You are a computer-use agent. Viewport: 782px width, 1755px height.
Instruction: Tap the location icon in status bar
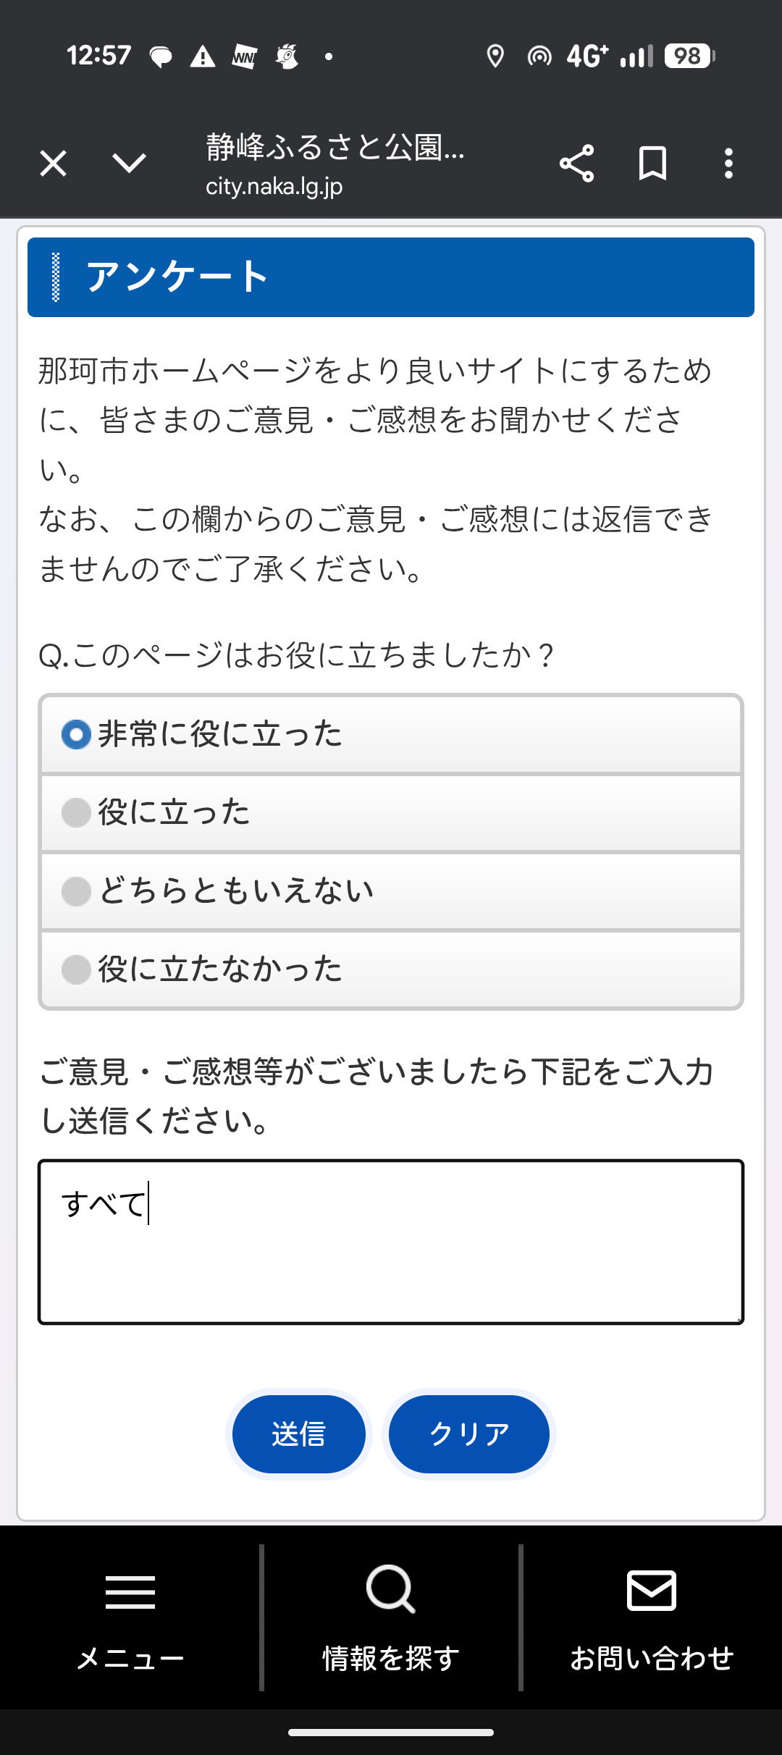point(495,56)
